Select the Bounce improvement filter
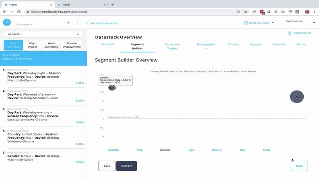319x179 pixels. [x=72, y=45]
